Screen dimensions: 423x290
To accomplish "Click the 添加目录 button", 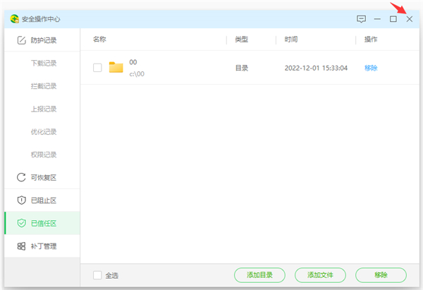I will tap(259, 275).
